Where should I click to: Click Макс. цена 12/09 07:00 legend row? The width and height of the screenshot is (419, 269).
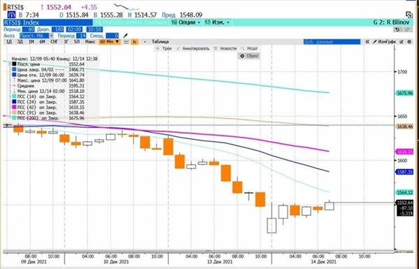(48, 80)
